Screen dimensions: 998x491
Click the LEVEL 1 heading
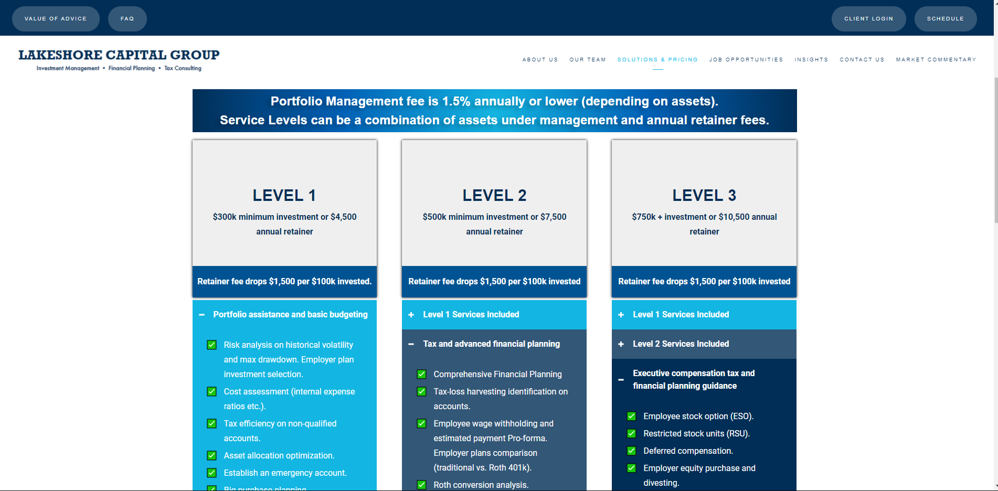(284, 196)
